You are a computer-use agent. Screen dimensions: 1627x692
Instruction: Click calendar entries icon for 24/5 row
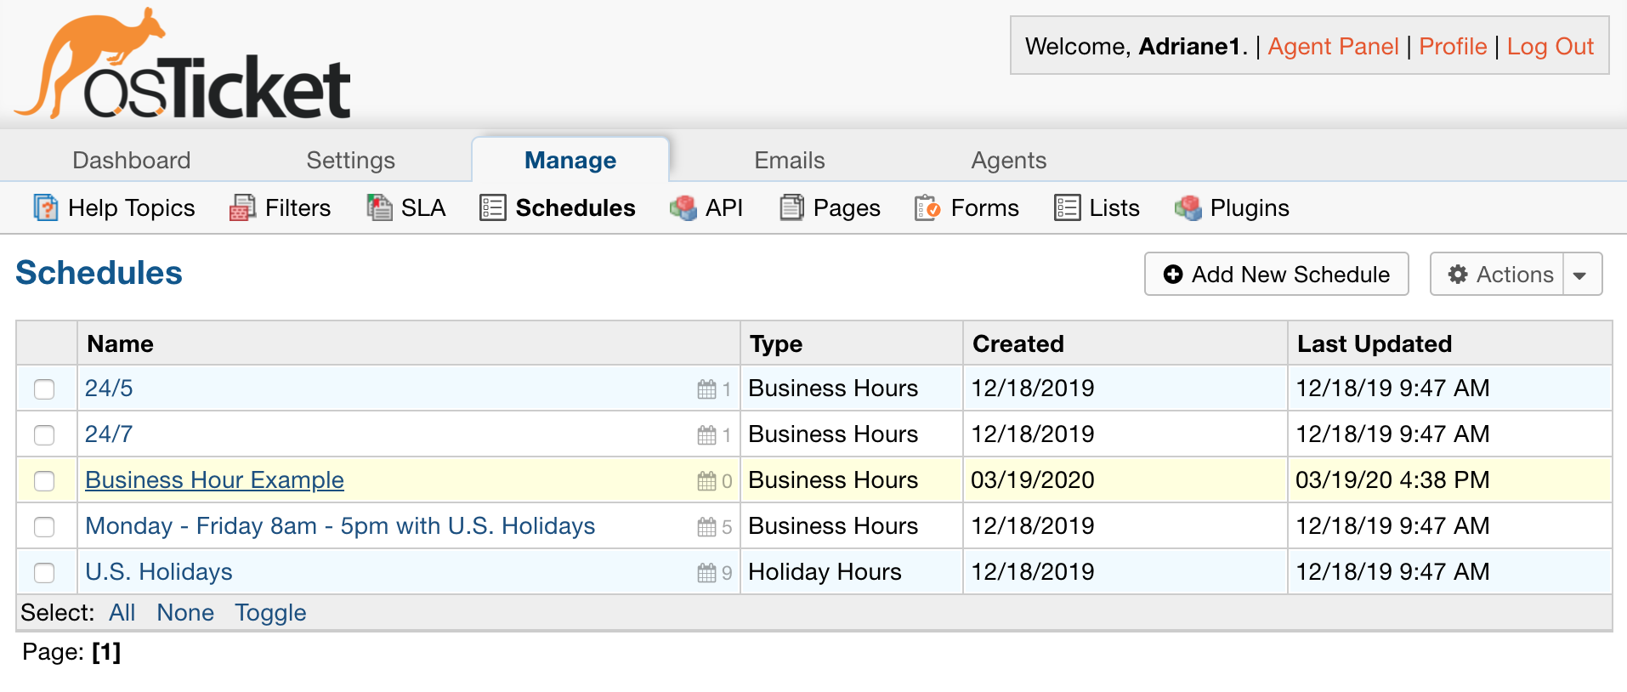706,389
